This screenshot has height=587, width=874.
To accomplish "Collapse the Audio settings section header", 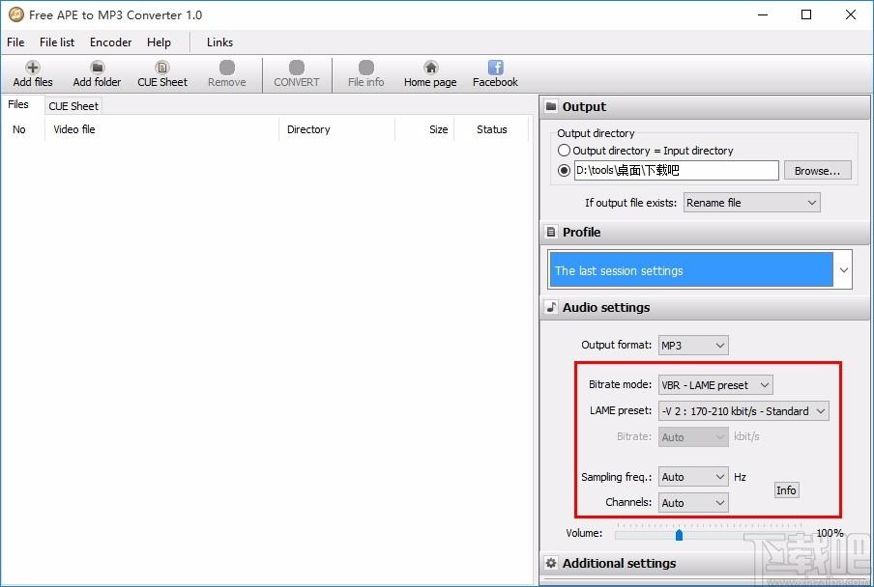I will [x=705, y=307].
